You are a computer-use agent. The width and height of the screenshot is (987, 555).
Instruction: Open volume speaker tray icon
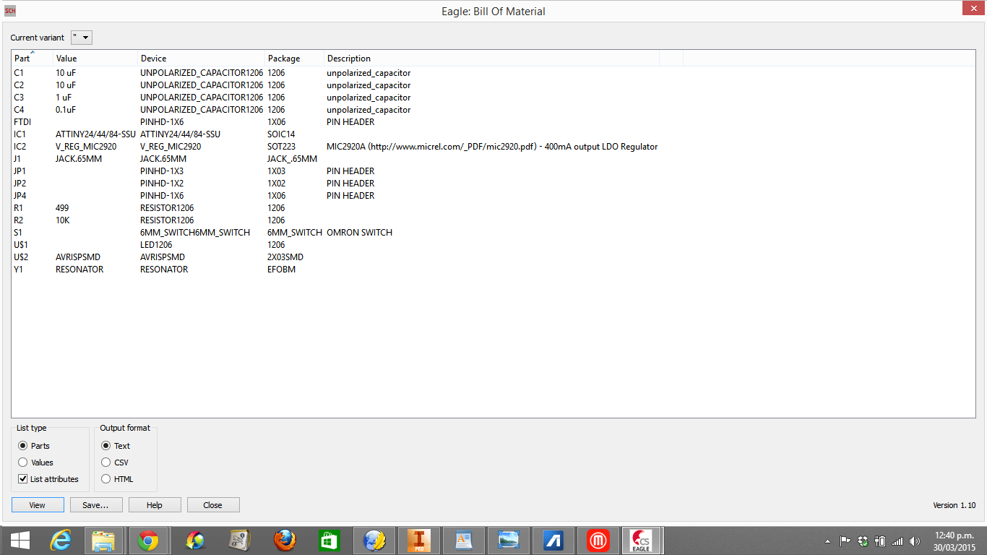(914, 541)
